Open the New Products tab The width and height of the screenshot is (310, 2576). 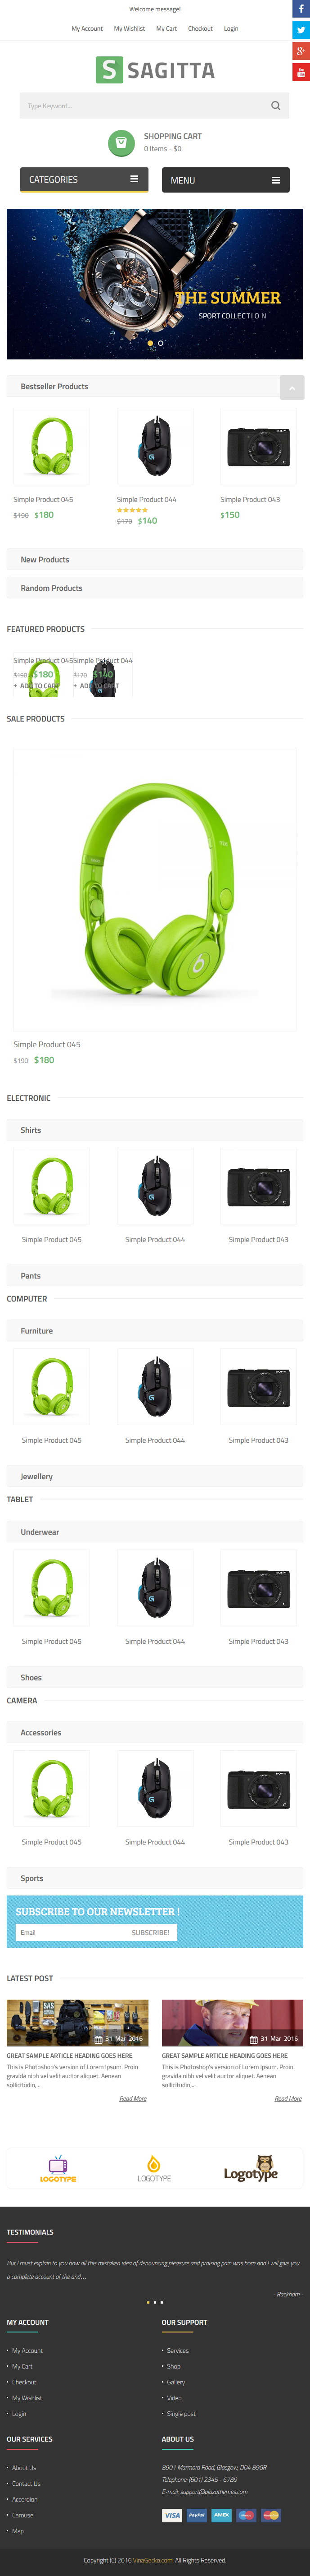point(154,560)
